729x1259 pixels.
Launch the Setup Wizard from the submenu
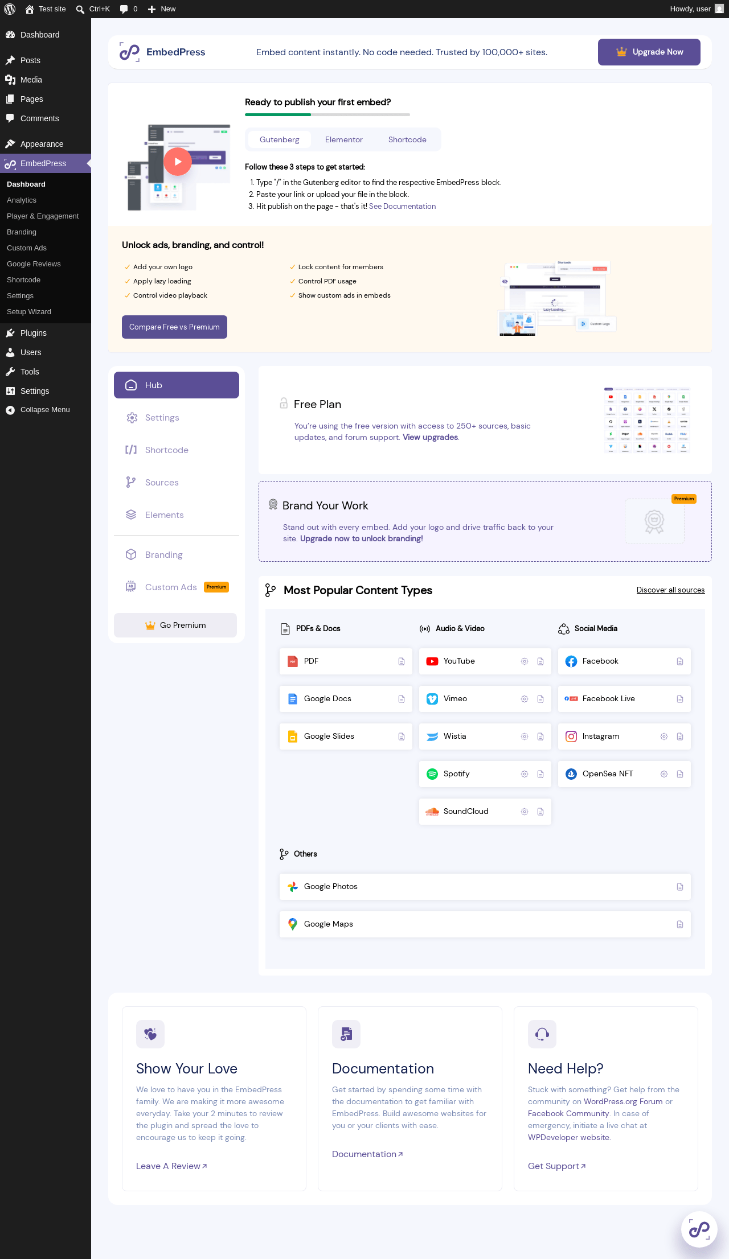point(29,312)
